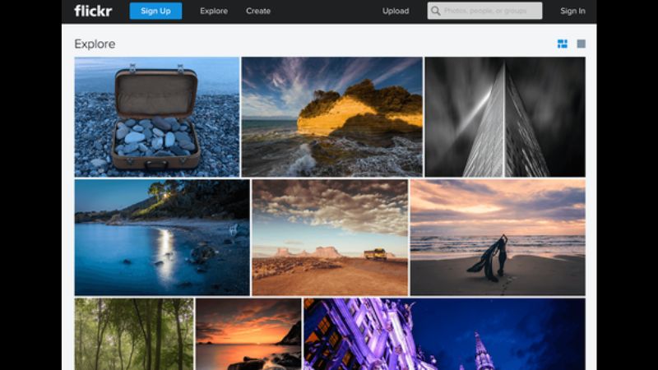
Task: Open the Explore menu in navigation bar
Action: point(213,11)
